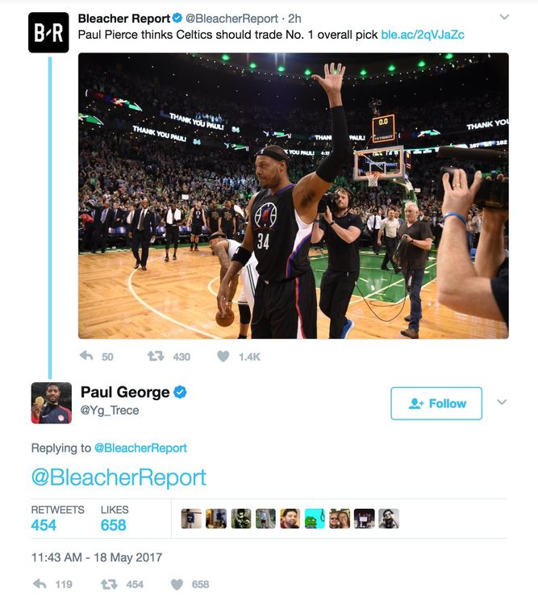Like the Bleacher Report tweet with 1.4K likes
This screenshot has height=605, width=538.
pyautogui.click(x=223, y=356)
